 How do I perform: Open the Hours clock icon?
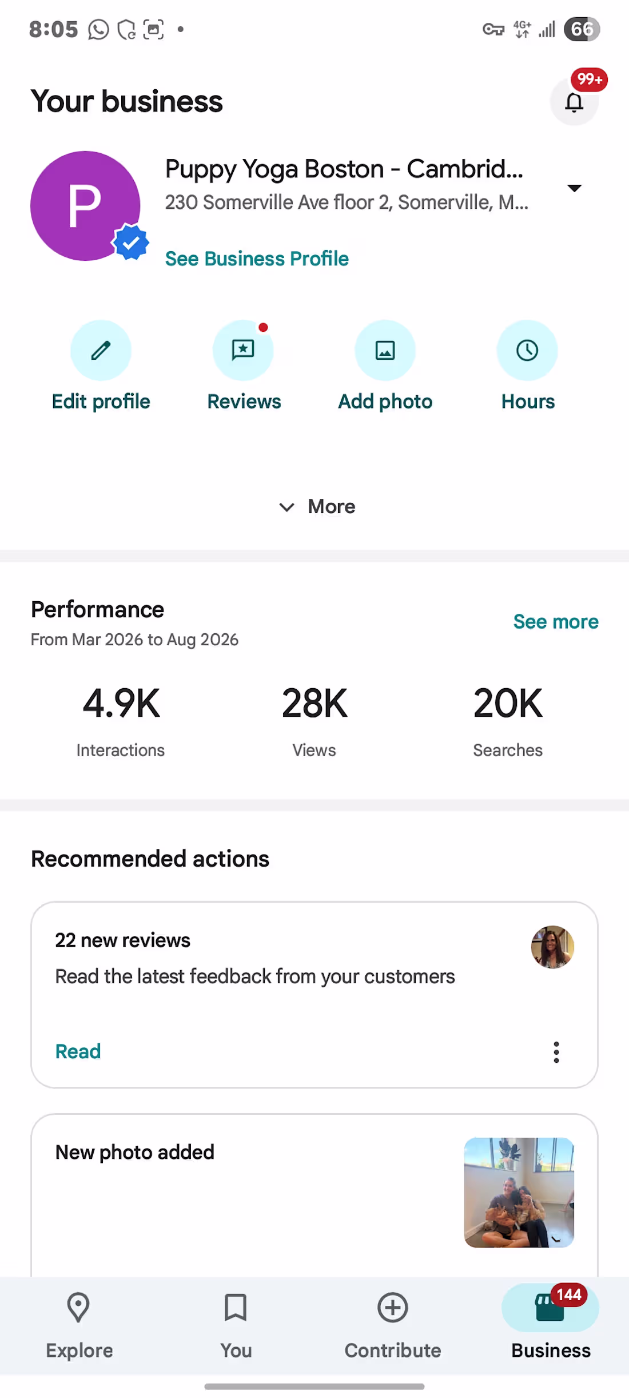(527, 350)
